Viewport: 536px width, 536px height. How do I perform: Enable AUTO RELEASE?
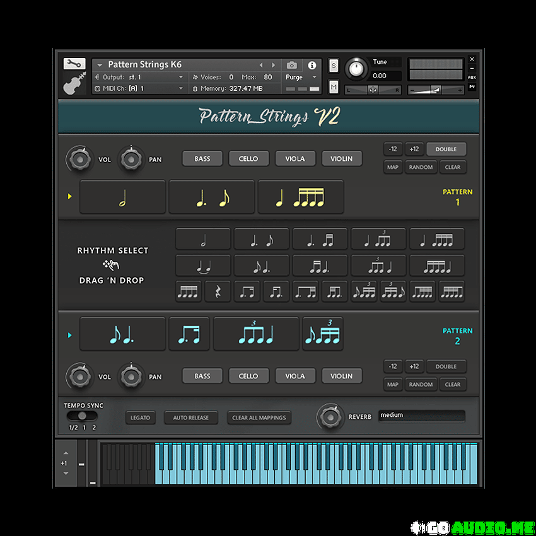click(x=190, y=417)
